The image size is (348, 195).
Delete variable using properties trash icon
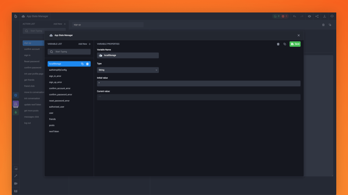click(x=278, y=44)
